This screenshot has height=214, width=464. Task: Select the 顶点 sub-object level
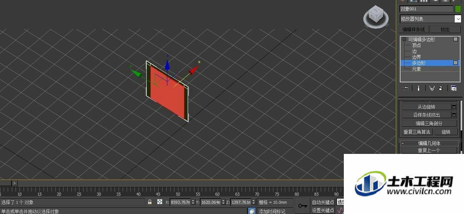coord(416,45)
